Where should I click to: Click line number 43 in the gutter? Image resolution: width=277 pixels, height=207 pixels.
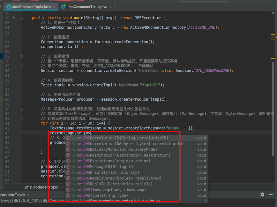[x=7, y=133]
